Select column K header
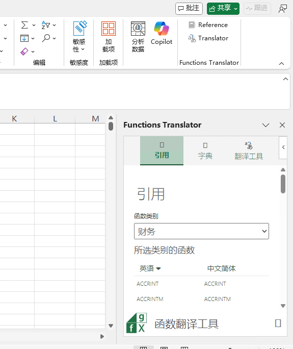The width and height of the screenshot is (293, 349). pyautogui.click(x=14, y=119)
